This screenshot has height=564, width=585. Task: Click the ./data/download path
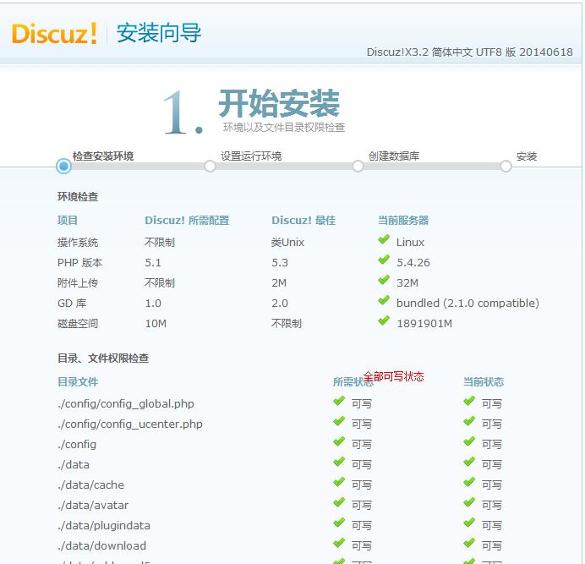101,545
